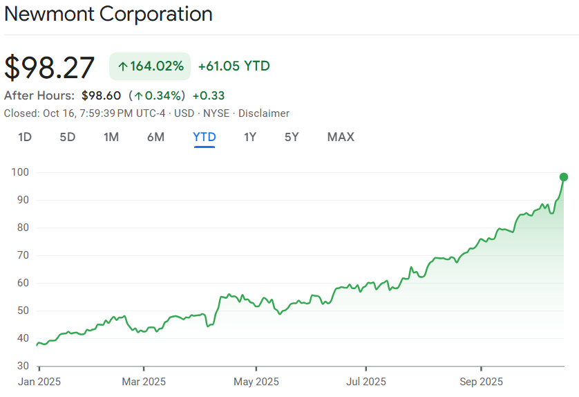
Task: Switch to 1Y chart view
Action: 250,137
